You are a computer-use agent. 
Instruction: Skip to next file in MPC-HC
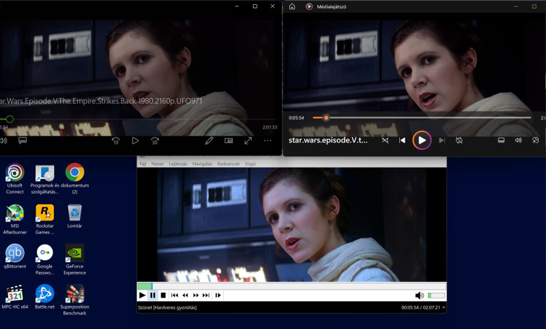pyautogui.click(x=206, y=296)
